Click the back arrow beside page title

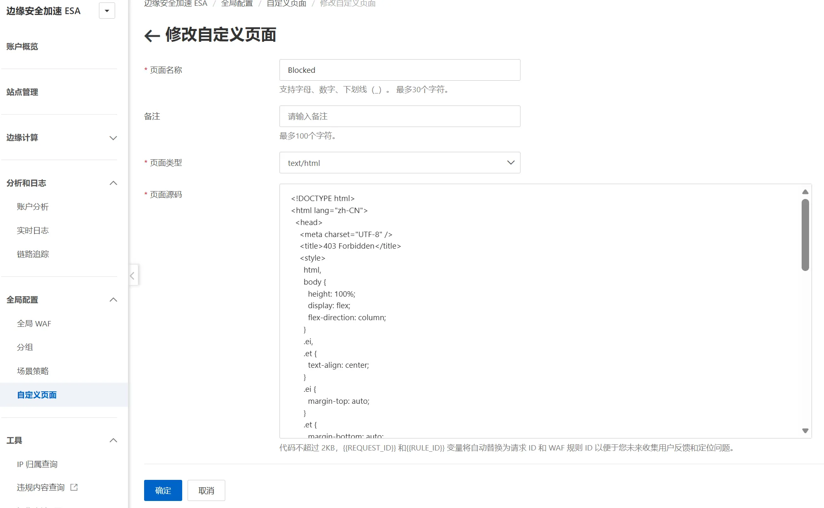tap(152, 36)
